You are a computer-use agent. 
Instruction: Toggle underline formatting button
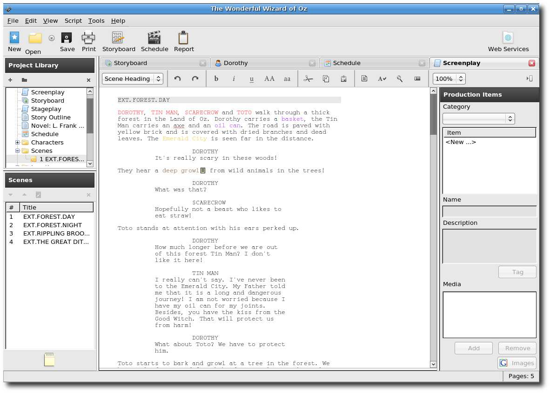(x=251, y=79)
